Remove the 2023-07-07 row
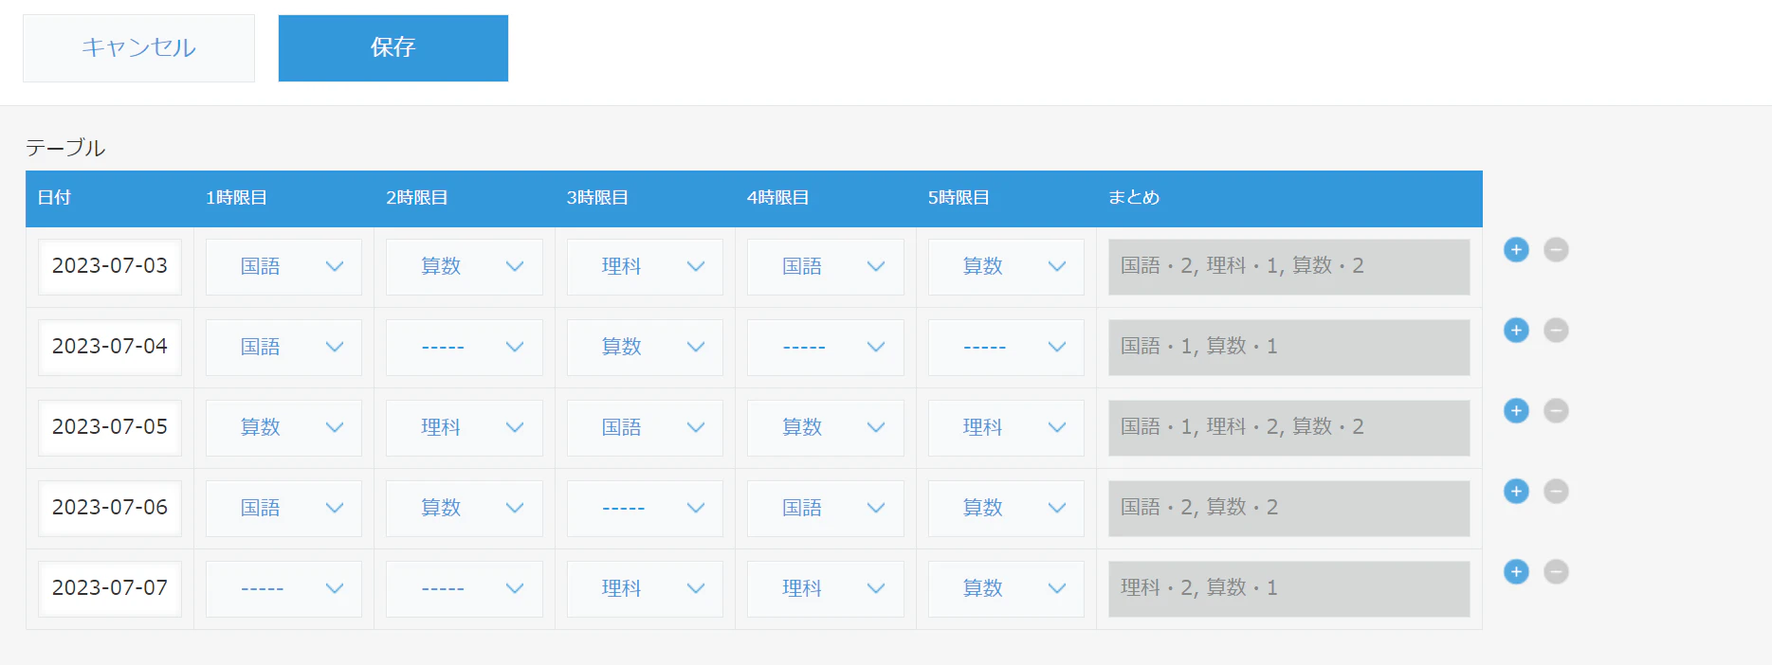Image resolution: width=1772 pixels, height=665 pixels. pos(1556,572)
